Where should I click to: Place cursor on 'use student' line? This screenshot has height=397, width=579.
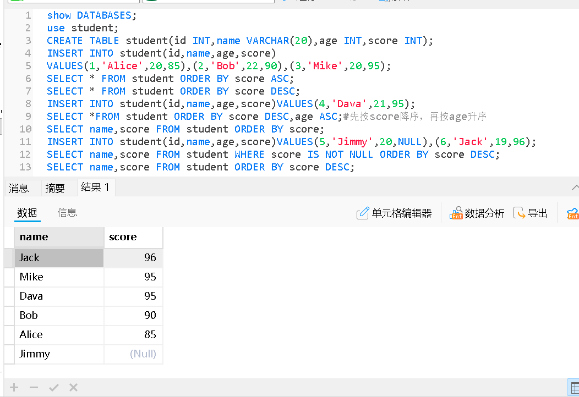coord(83,27)
